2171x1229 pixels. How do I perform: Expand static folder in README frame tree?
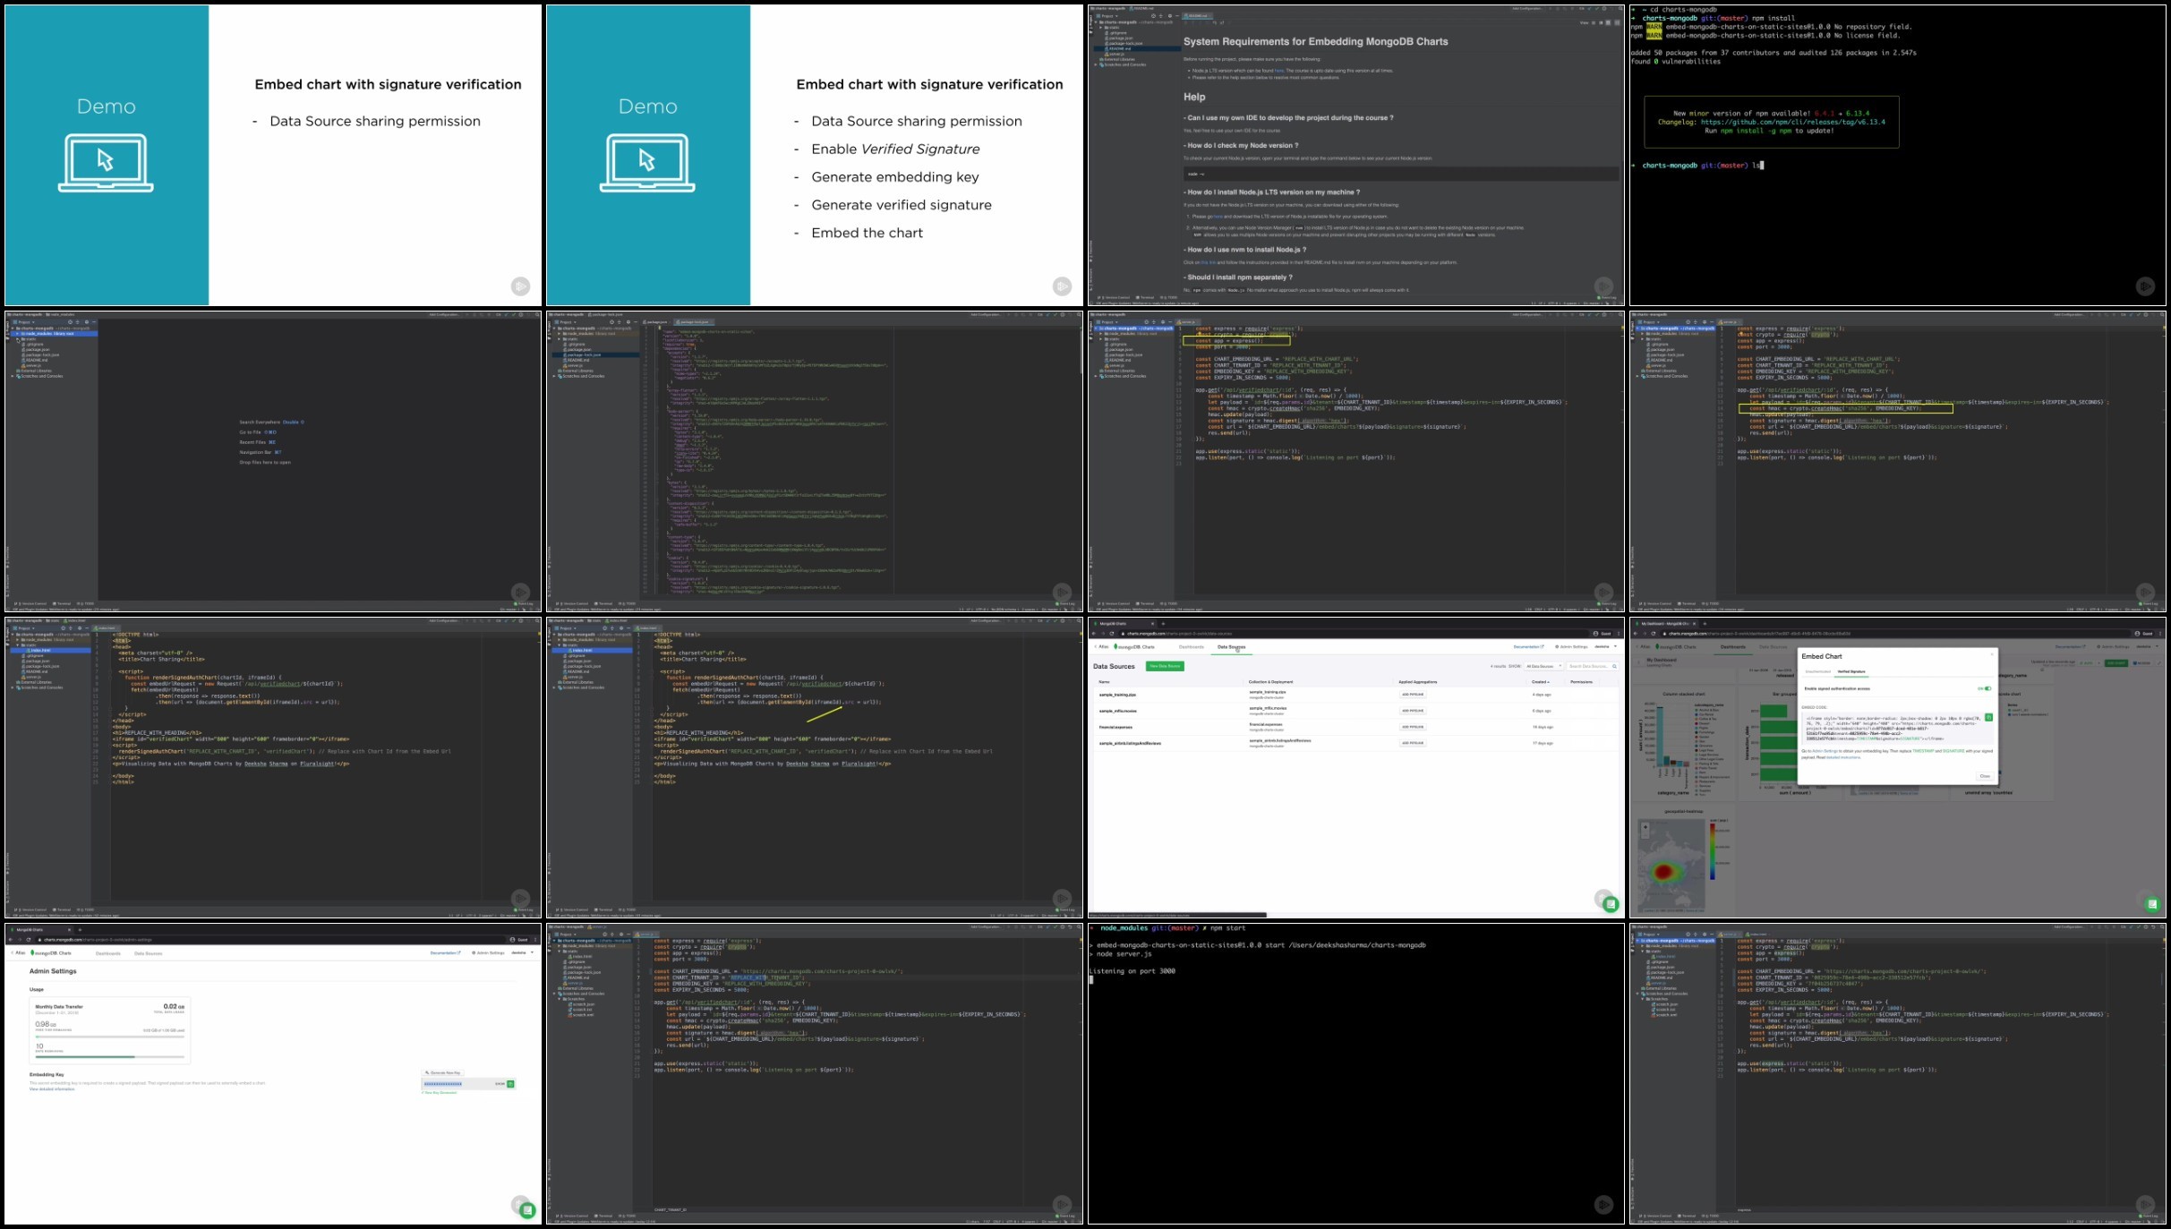pyautogui.click(x=1100, y=27)
